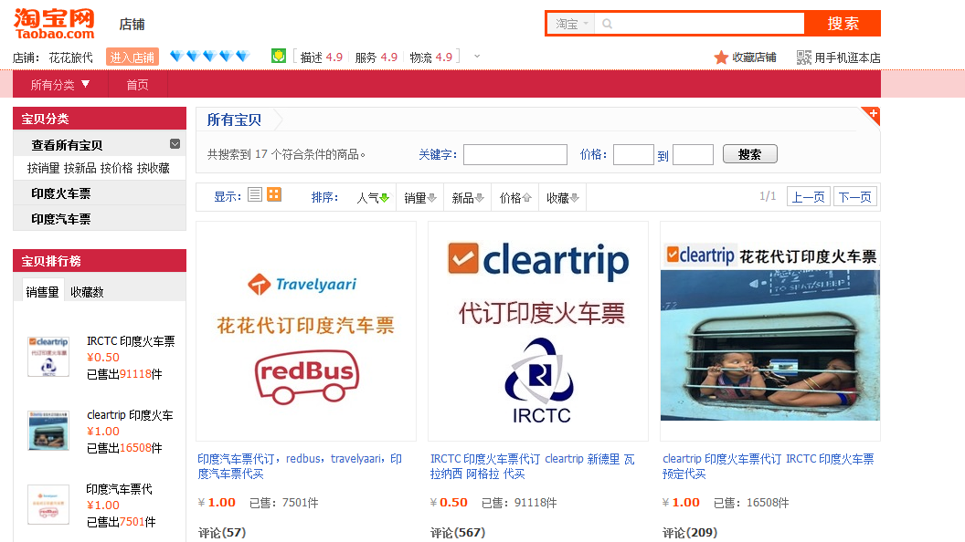The width and height of the screenshot is (965, 542).
Task: Sort by 按价格 in sidebar
Action: [116, 169]
